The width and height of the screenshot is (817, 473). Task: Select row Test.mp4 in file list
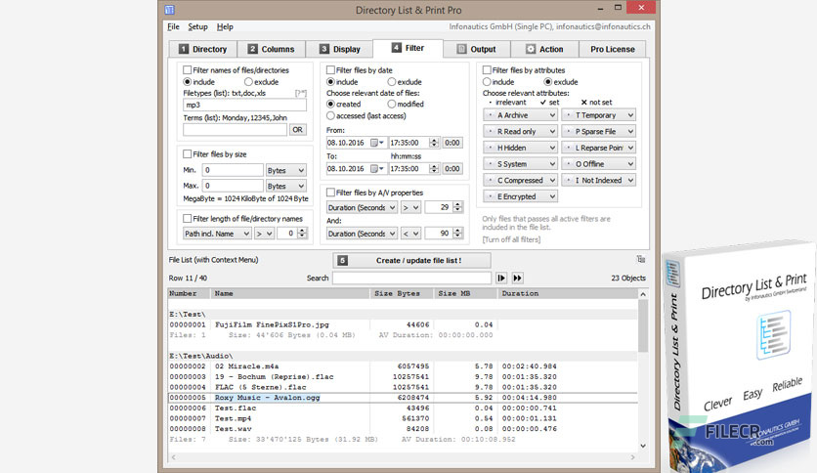pyautogui.click(x=403, y=418)
